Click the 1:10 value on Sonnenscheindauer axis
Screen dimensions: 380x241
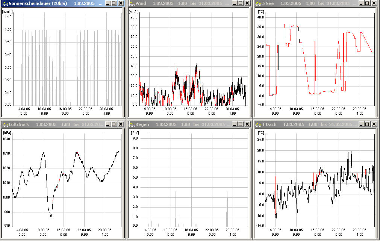(8, 17)
